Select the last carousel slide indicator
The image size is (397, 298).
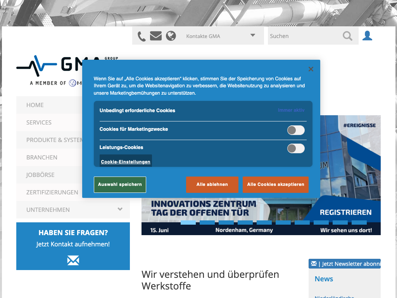(359, 222)
